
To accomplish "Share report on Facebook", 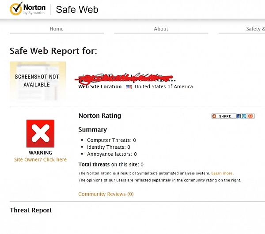I will pos(238,116).
